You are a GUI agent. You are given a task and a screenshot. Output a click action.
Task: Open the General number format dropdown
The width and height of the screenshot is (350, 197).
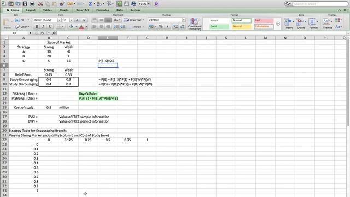point(184,20)
